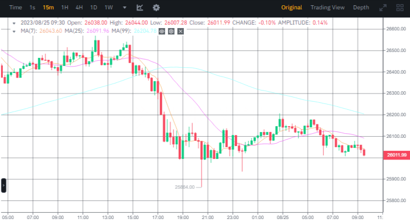This screenshot has width=410, height=222.
Task: Switch to Original chart view
Action: [x=292, y=8]
